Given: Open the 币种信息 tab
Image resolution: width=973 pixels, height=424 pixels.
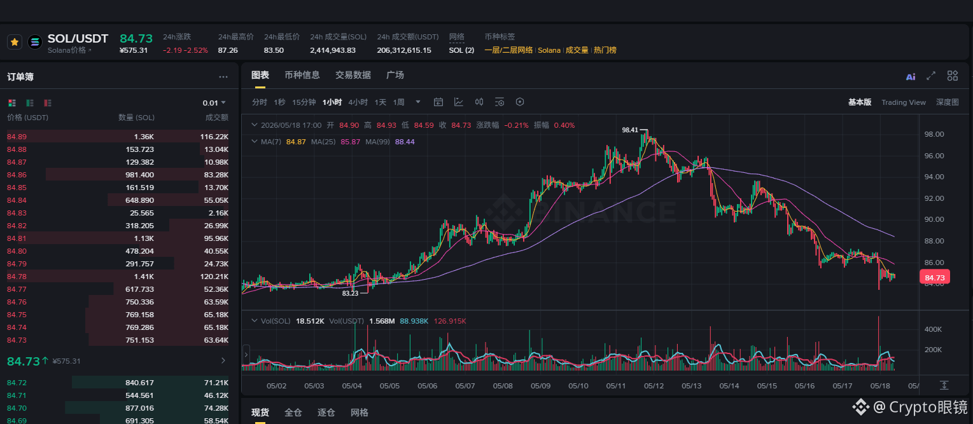Looking at the screenshot, I should tap(302, 75).
